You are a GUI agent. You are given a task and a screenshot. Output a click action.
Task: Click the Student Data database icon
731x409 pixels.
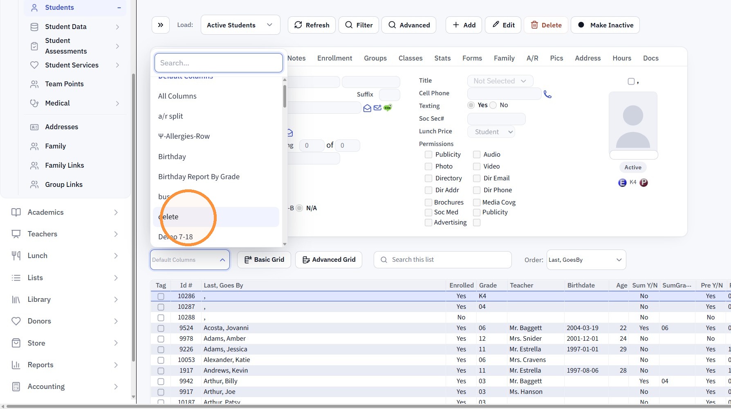point(35,27)
